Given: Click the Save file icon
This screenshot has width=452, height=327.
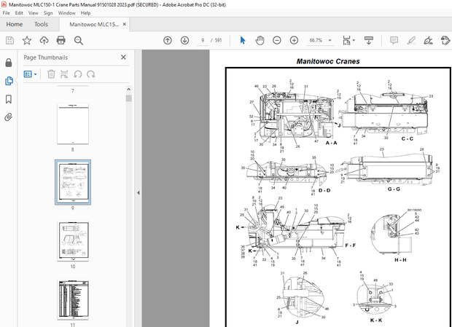Looking at the screenshot, I should pyautogui.click(x=9, y=40).
